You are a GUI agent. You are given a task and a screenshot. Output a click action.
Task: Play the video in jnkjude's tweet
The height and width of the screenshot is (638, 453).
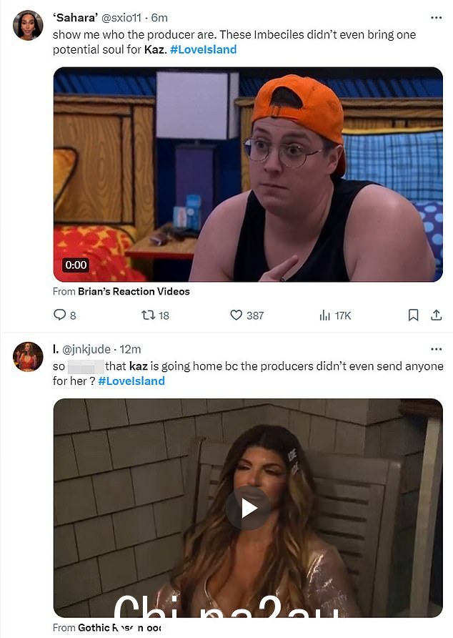tap(248, 509)
